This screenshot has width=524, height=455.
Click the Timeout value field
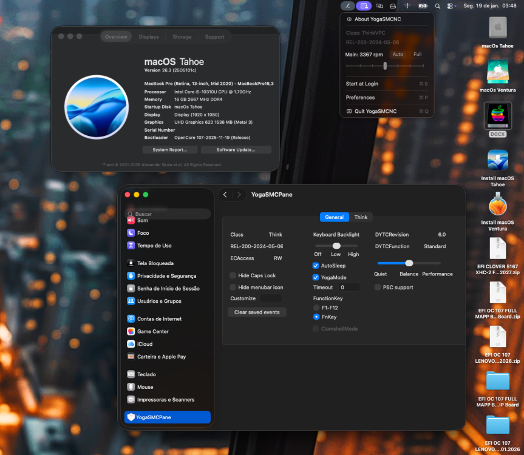pyautogui.click(x=349, y=288)
